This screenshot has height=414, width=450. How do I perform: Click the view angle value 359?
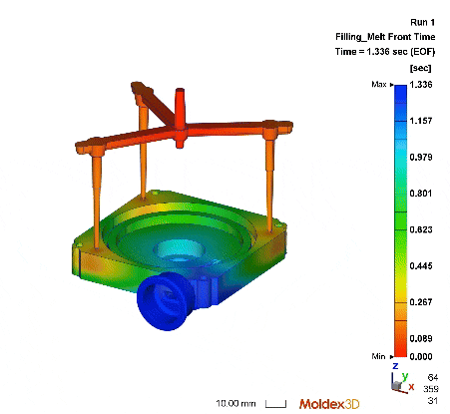pos(431,389)
